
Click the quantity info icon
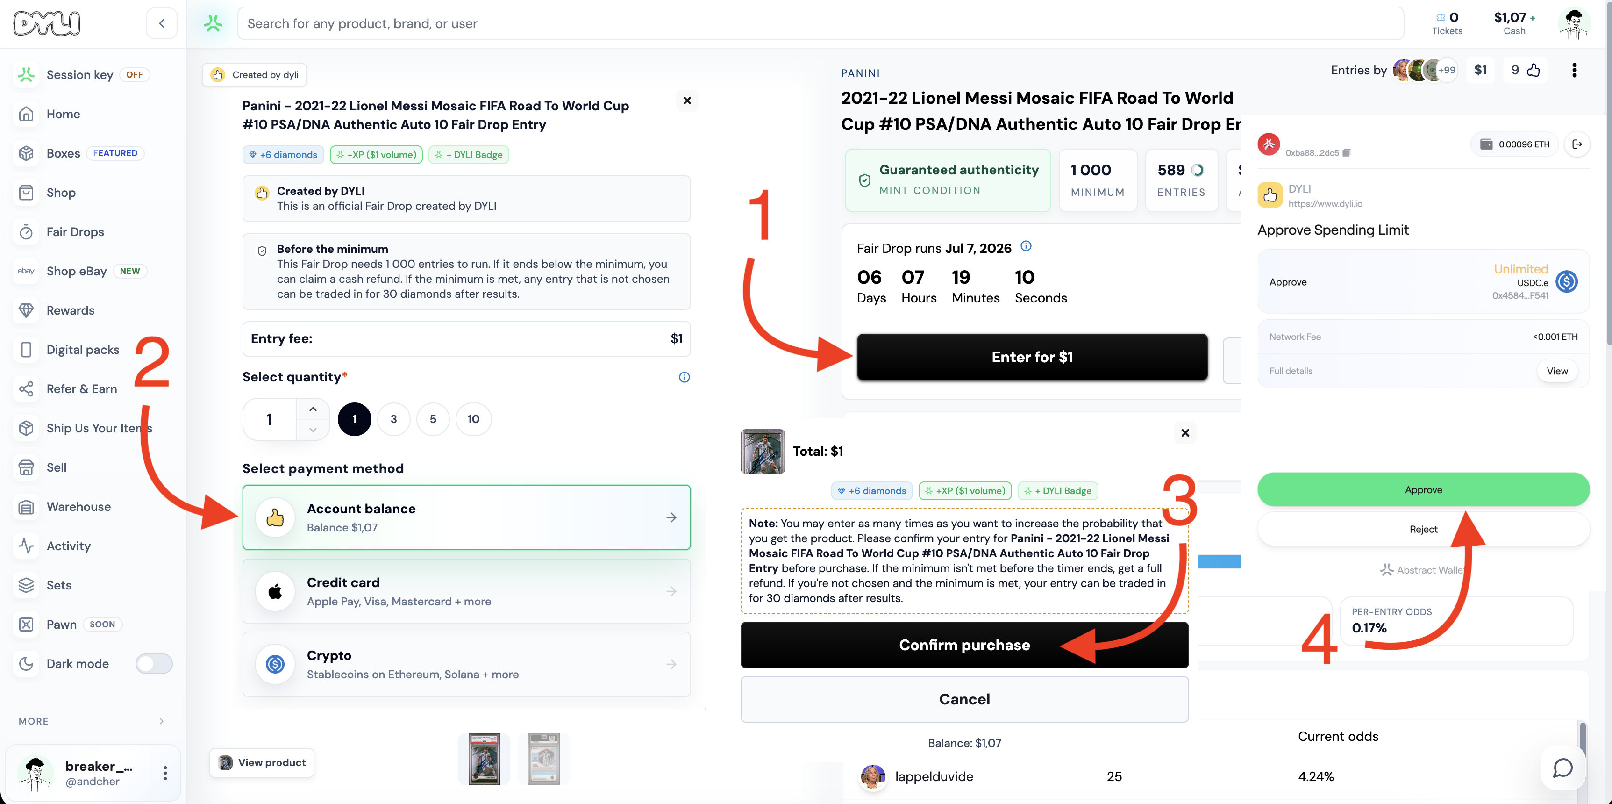(685, 377)
